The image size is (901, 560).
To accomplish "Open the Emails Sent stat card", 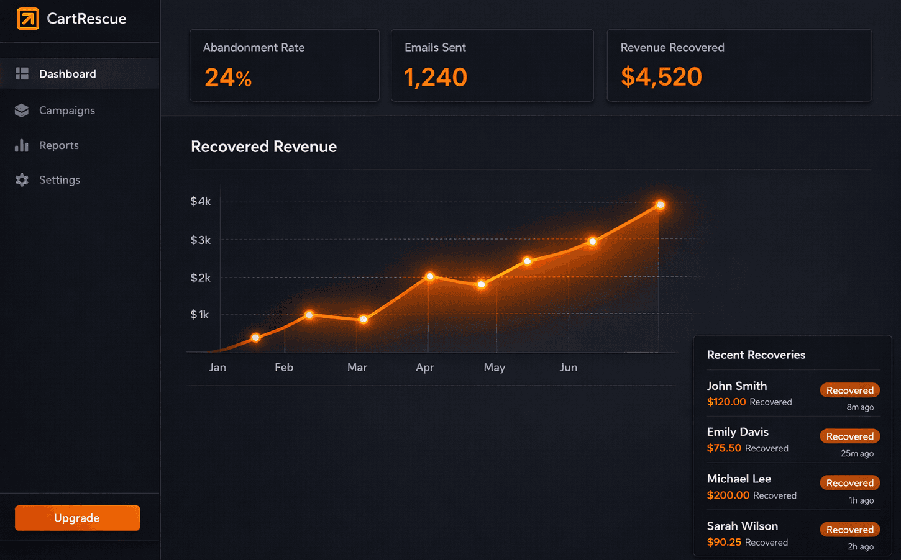I will [492, 65].
